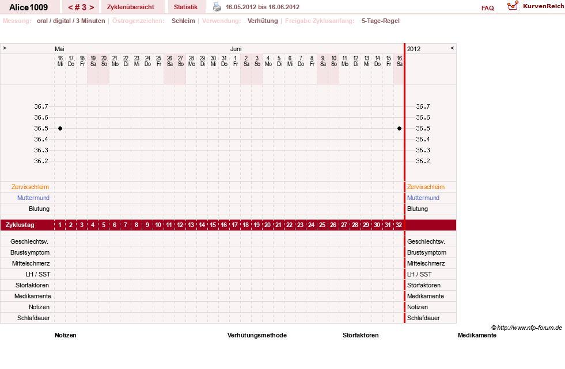This screenshot has height=369, width=565.
Task: Open the Statistik tab
Action: click(x=185, y=7)
